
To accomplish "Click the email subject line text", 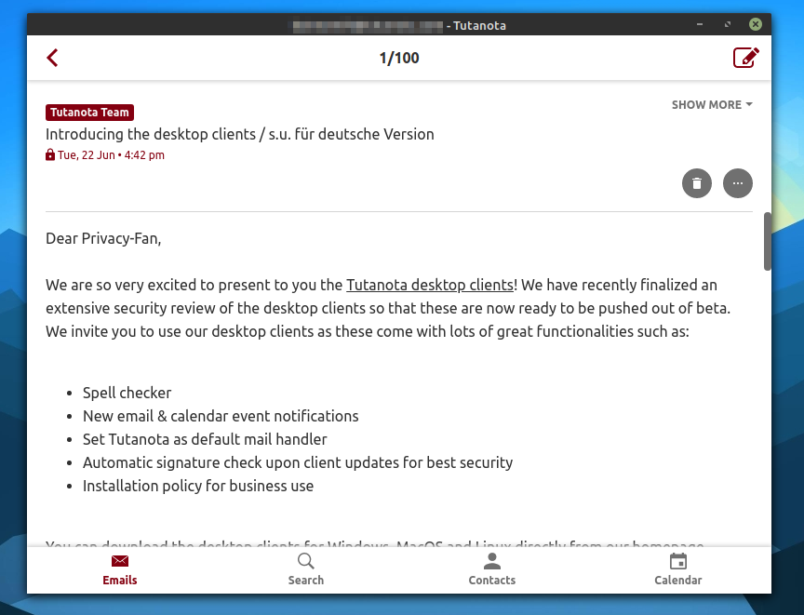I will 240,134.
